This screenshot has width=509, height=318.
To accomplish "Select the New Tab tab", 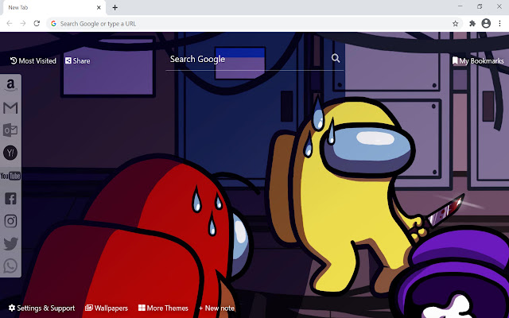I will pos(54,7).
